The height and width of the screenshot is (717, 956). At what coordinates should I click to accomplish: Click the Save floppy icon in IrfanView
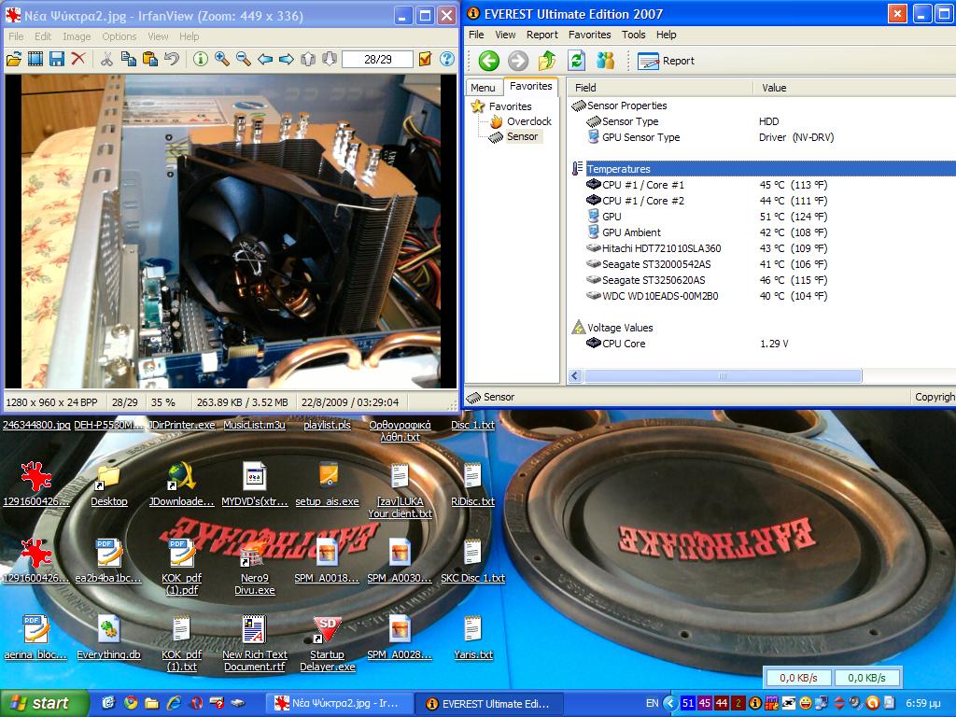click(57, 59)
